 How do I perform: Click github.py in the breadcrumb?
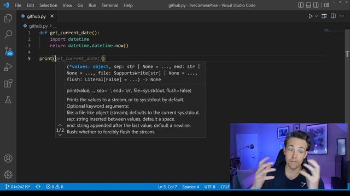click(38, 26)
